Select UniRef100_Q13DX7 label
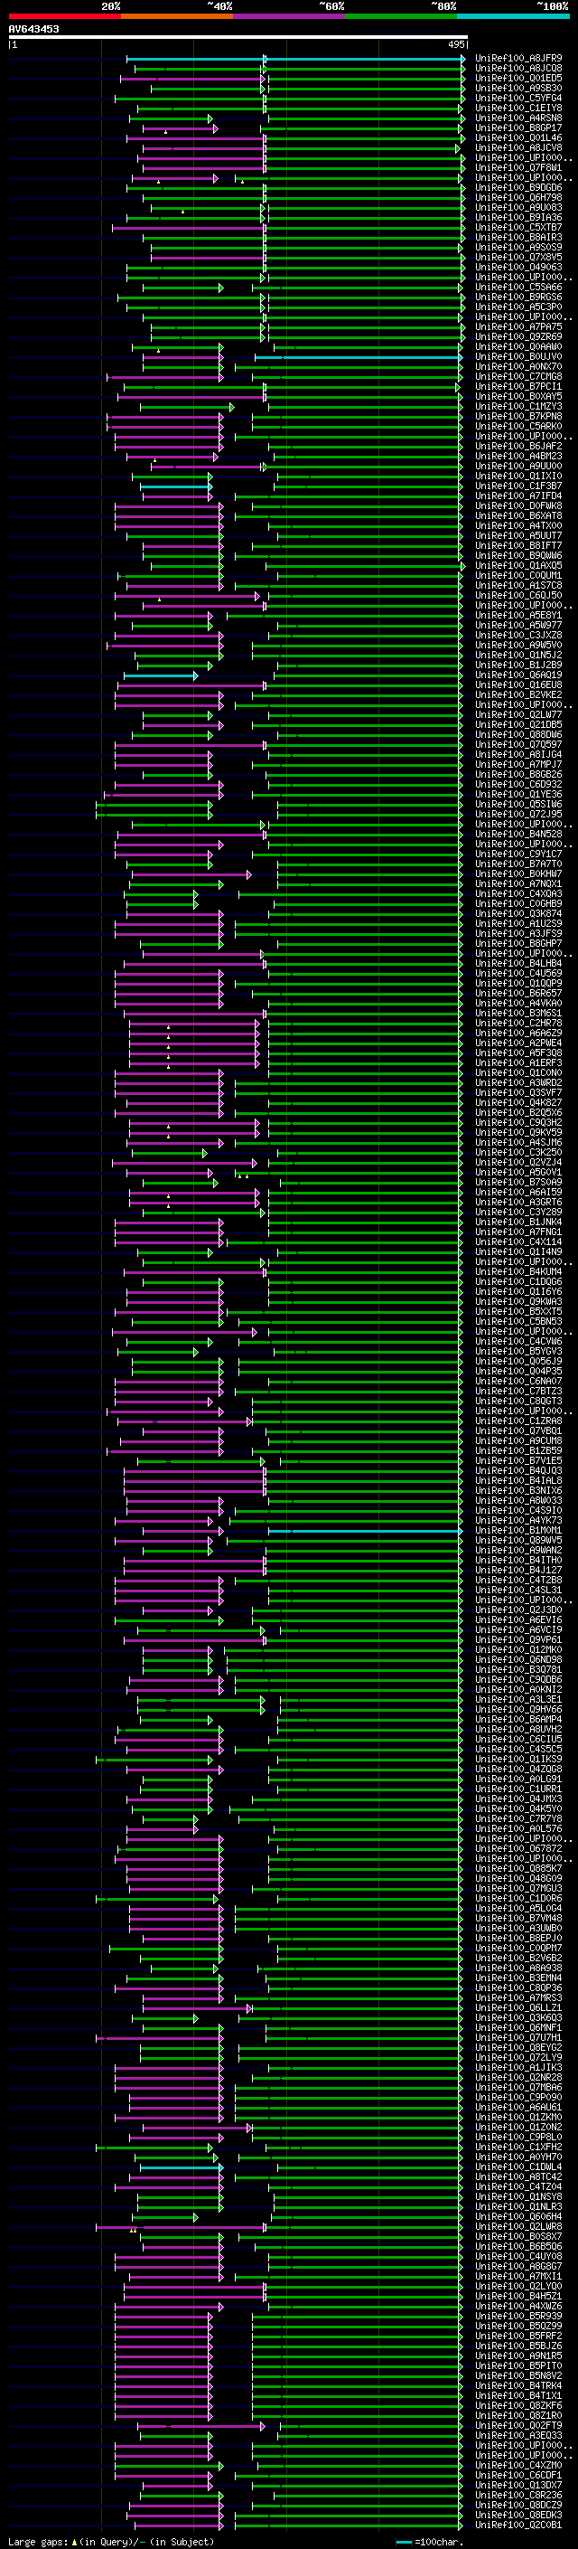Screen dimensions: 578x2549 pyautogui.click(x=518, y=2485)
